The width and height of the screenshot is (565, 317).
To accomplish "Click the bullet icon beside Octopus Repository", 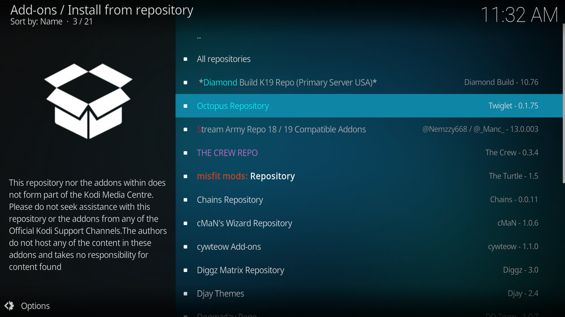I will click(x=185, y=106).
